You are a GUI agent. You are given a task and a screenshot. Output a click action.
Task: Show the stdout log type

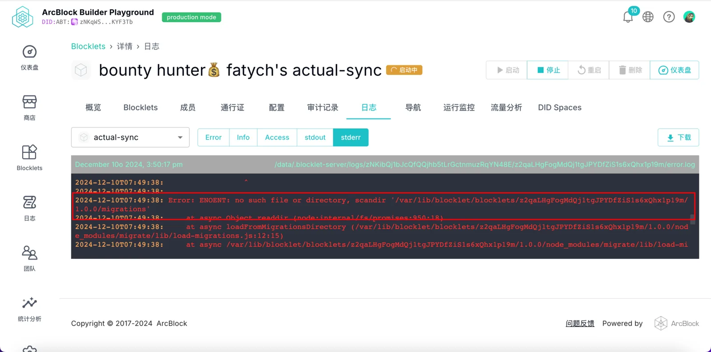(315, 138)
